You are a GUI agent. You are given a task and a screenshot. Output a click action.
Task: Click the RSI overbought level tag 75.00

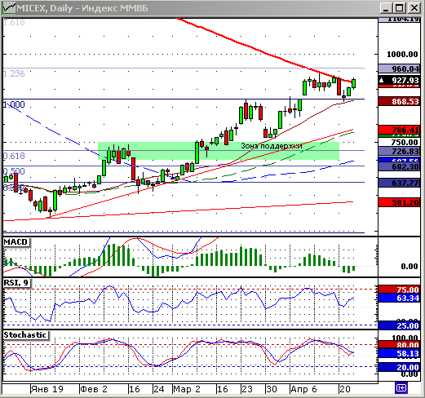(x=399, y=290)
